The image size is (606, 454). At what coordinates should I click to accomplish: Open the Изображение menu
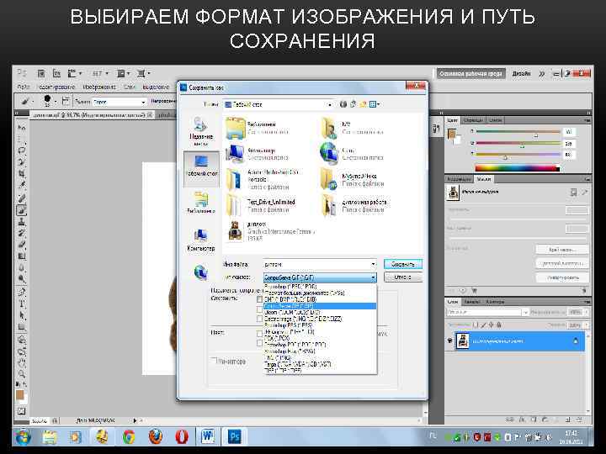coord(99,87)
